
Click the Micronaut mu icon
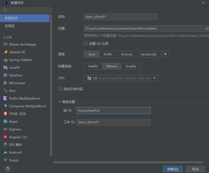[5, 83]
